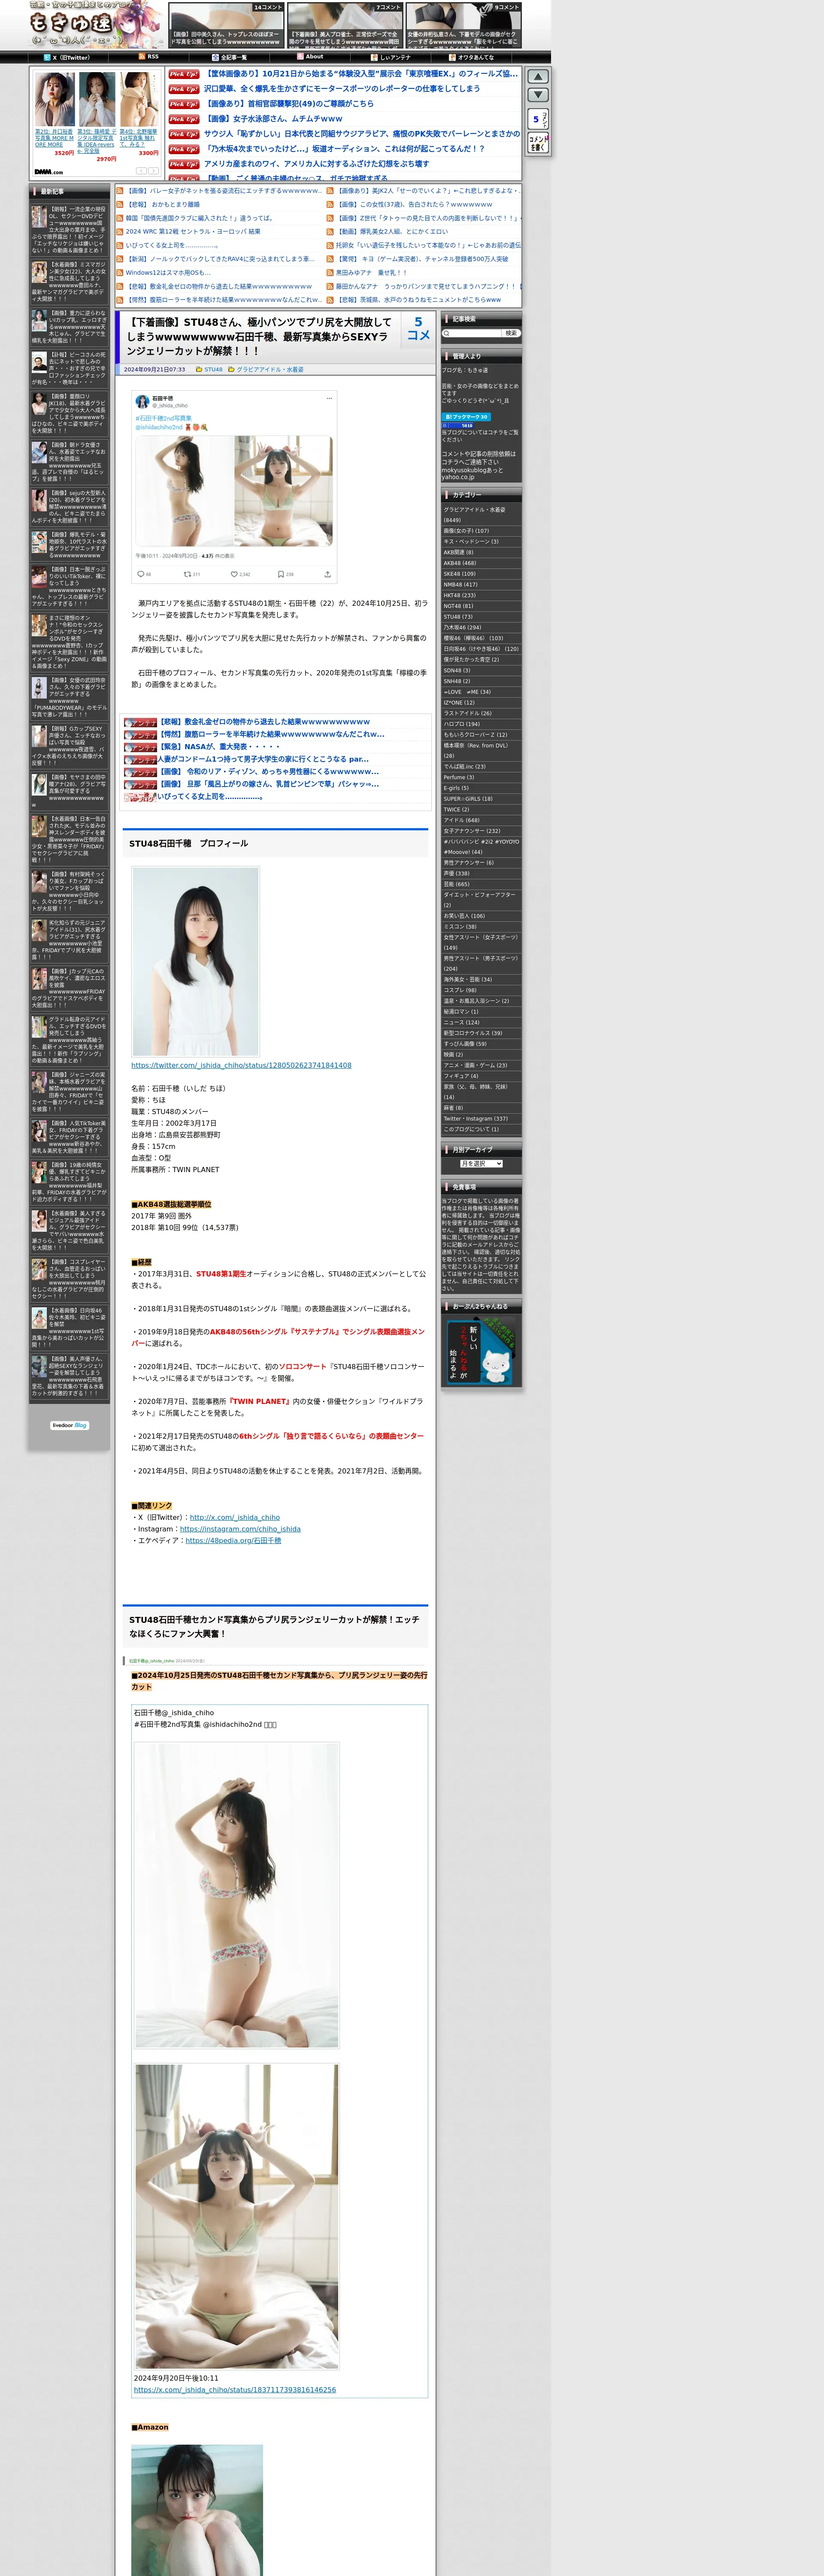This screenshot has width=824, height=2576.
Task: Click the tweet share upload icon
Action: 327,574
